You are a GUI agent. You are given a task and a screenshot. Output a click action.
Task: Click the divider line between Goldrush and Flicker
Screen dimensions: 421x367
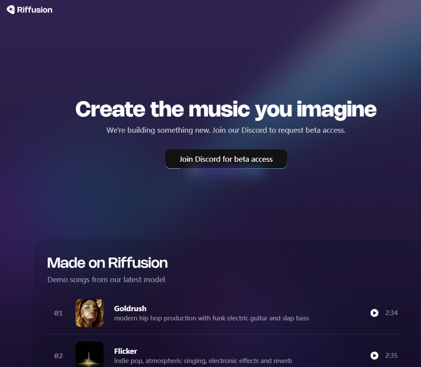(226, 334)
